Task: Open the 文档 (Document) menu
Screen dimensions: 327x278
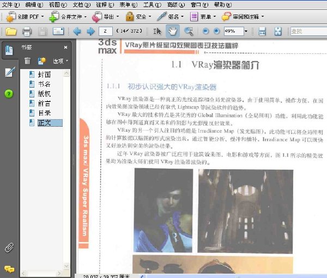Action: tap(81, 4)
